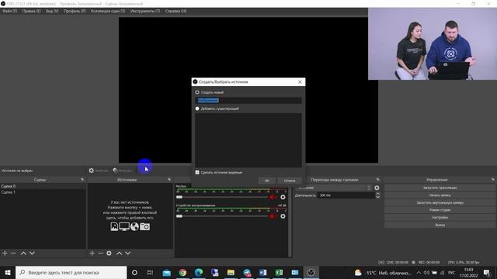Open Устройство воспроизведения audio settings gear
The height and width of the screenshot is (279, 497).
pos(283,216)
